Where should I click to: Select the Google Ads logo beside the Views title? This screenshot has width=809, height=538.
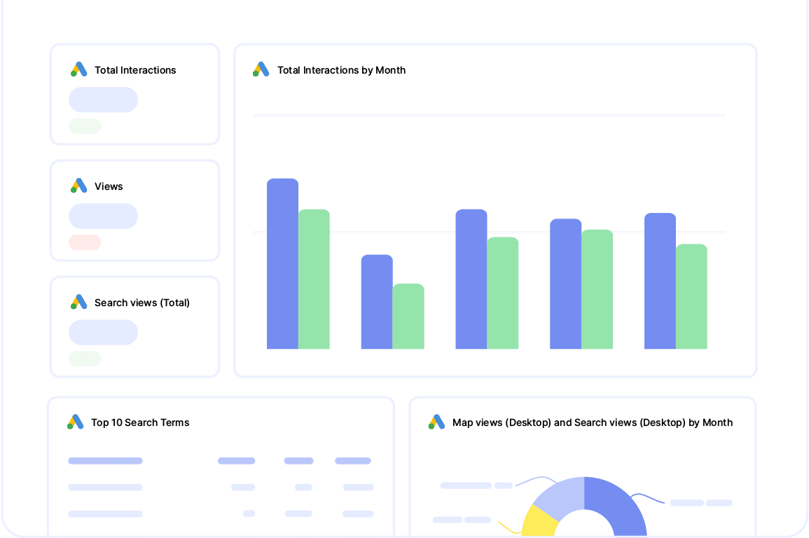pos(78,186)
